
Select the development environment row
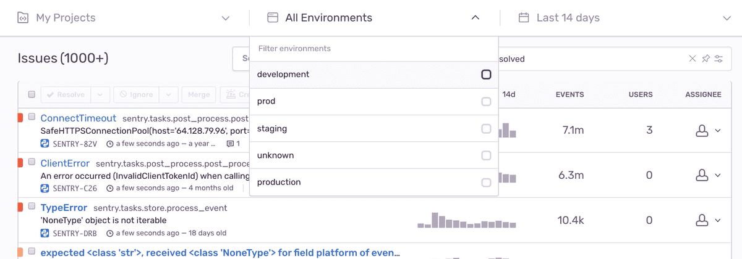(x=374, y=75)
